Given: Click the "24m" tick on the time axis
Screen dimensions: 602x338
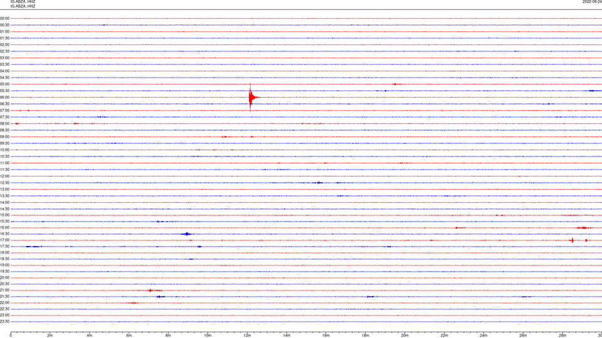Looking at the screenshot, I should pos(483,335).
